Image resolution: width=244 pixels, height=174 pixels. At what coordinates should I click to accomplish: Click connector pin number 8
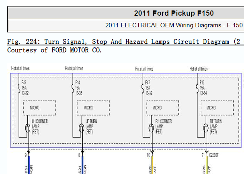tap(79, 155)
